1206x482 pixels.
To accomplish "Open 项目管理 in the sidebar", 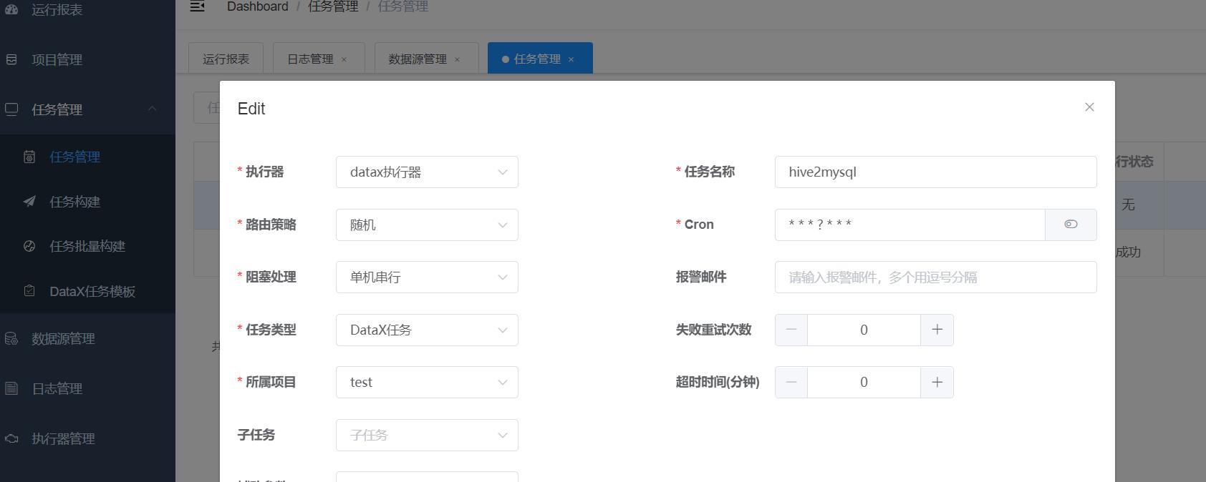I will click(x=87, y=59).
